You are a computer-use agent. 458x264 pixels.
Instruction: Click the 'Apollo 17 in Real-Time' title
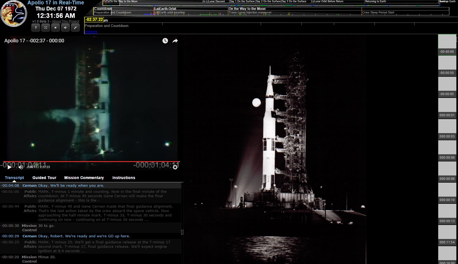[56, 3]
